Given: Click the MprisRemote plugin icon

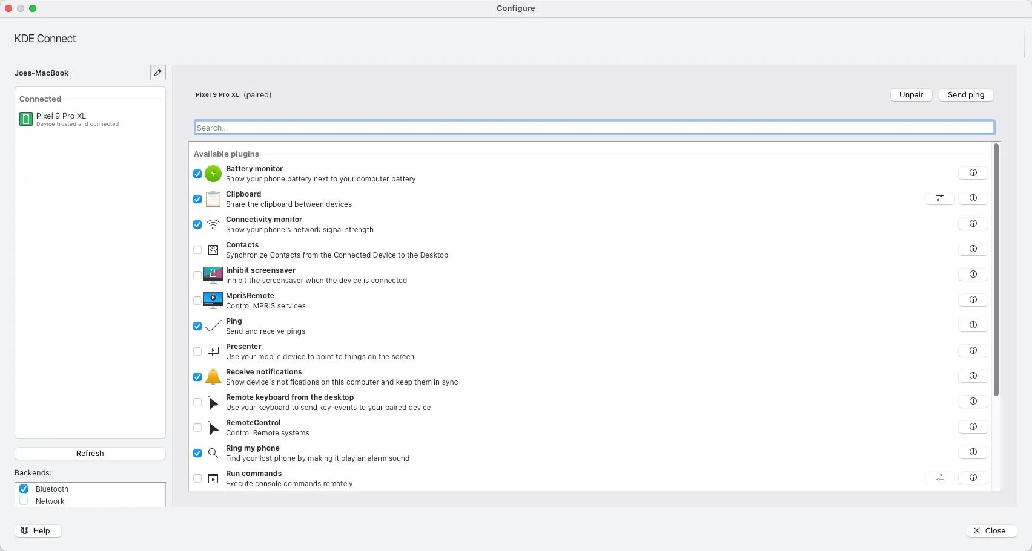Looking at the screenshot, I should point(213,301).
